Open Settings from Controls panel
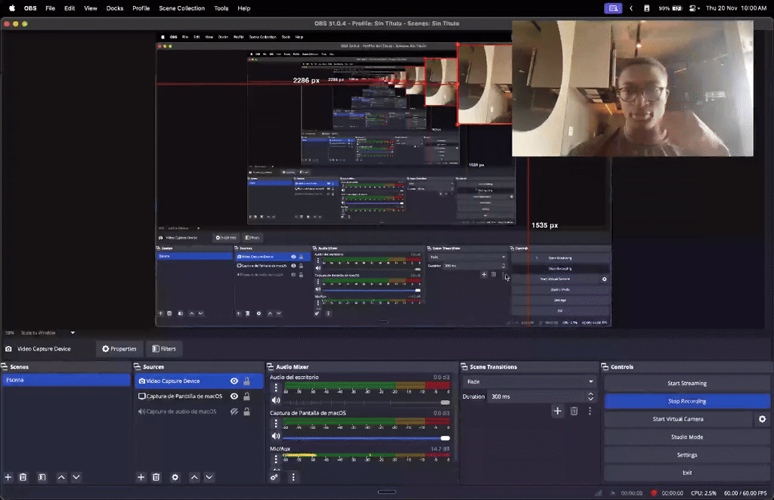The height and width of the screenshot is (500, 774). click(686, 455)
